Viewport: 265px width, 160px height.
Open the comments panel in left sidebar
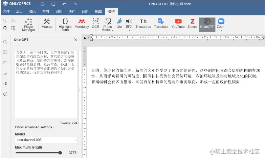pyautogui.click(x=5, y=52)
